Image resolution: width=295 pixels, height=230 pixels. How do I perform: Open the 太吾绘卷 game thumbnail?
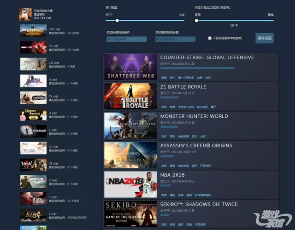click(x=33, y=215)
